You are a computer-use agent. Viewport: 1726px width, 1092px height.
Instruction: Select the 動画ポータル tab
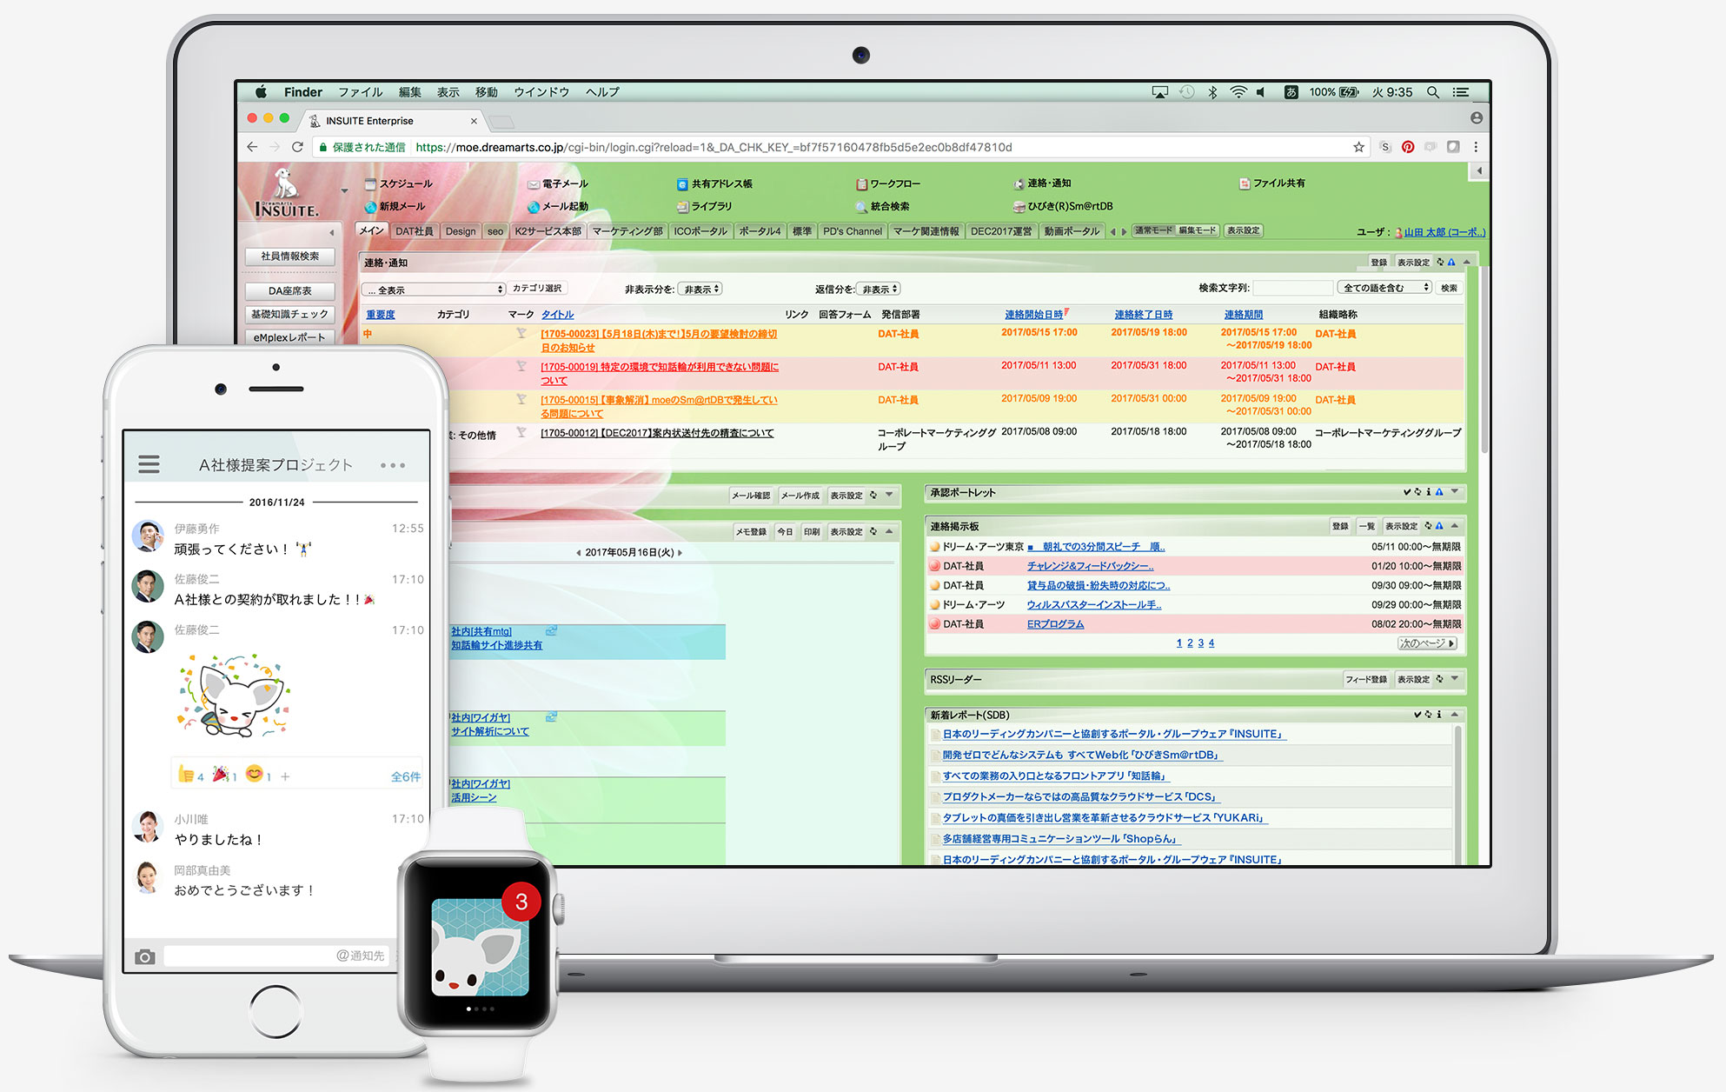click(1072, 231)
